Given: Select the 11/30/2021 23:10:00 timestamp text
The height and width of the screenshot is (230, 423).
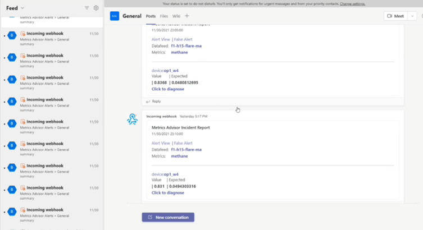Looking at the screenshot, I should point(167,134).
